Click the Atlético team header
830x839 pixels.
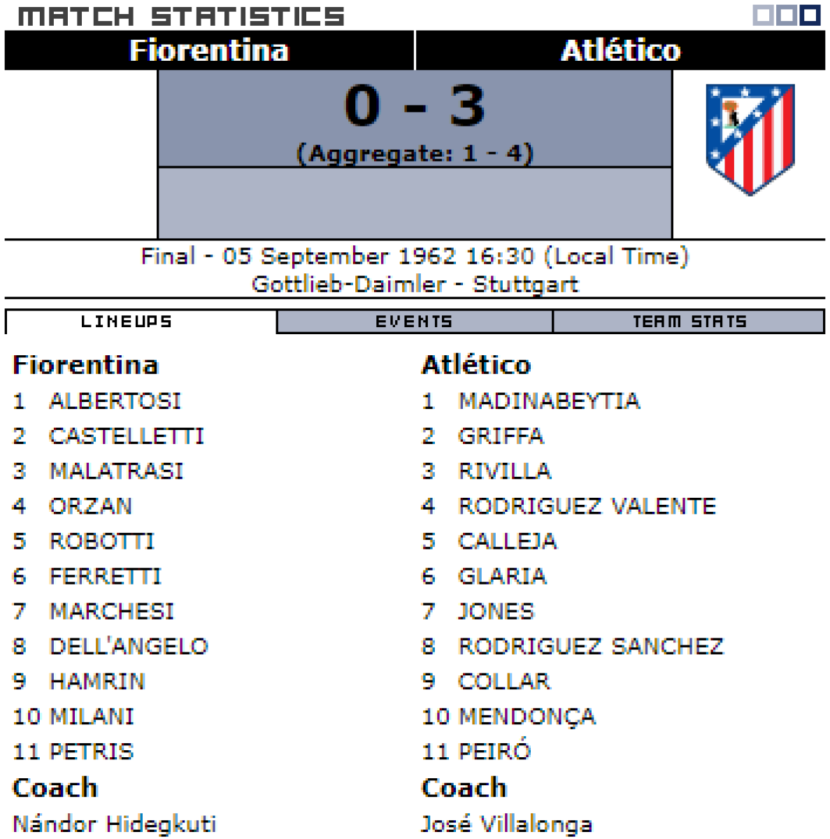pos(620,50)
